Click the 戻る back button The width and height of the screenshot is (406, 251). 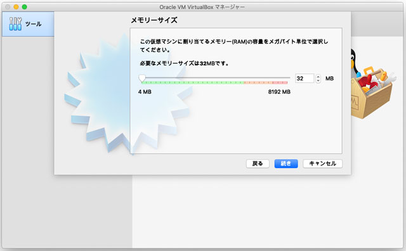258,164
